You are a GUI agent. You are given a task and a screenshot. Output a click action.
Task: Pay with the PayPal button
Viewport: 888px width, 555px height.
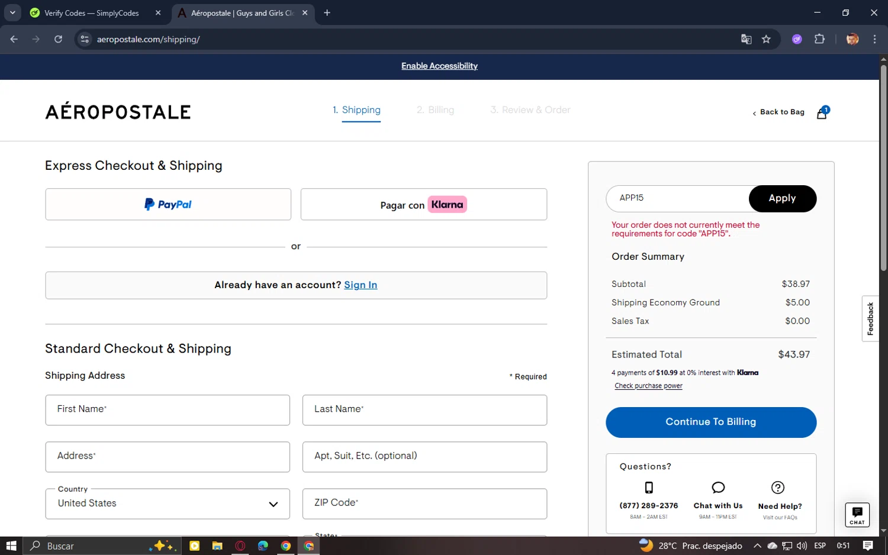(168, 204)
